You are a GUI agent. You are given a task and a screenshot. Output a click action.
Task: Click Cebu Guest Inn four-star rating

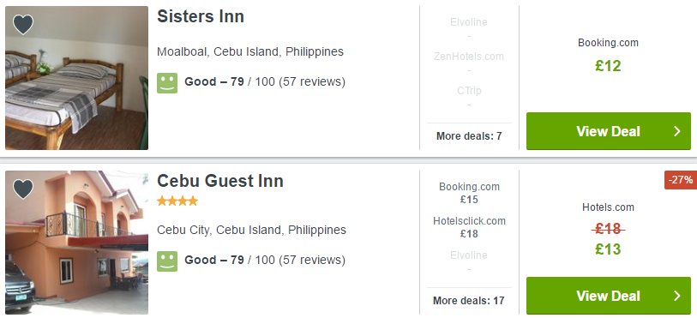tap(177, 201)
